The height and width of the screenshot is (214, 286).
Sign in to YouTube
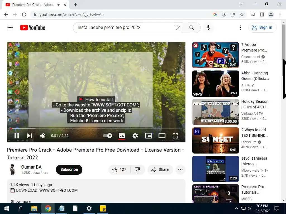click(x=262, y=28)
